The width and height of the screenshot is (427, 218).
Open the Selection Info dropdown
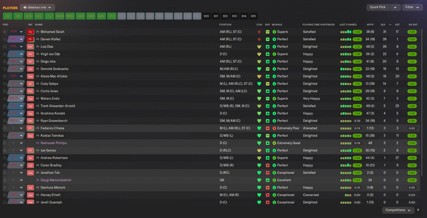click(37, 7)
